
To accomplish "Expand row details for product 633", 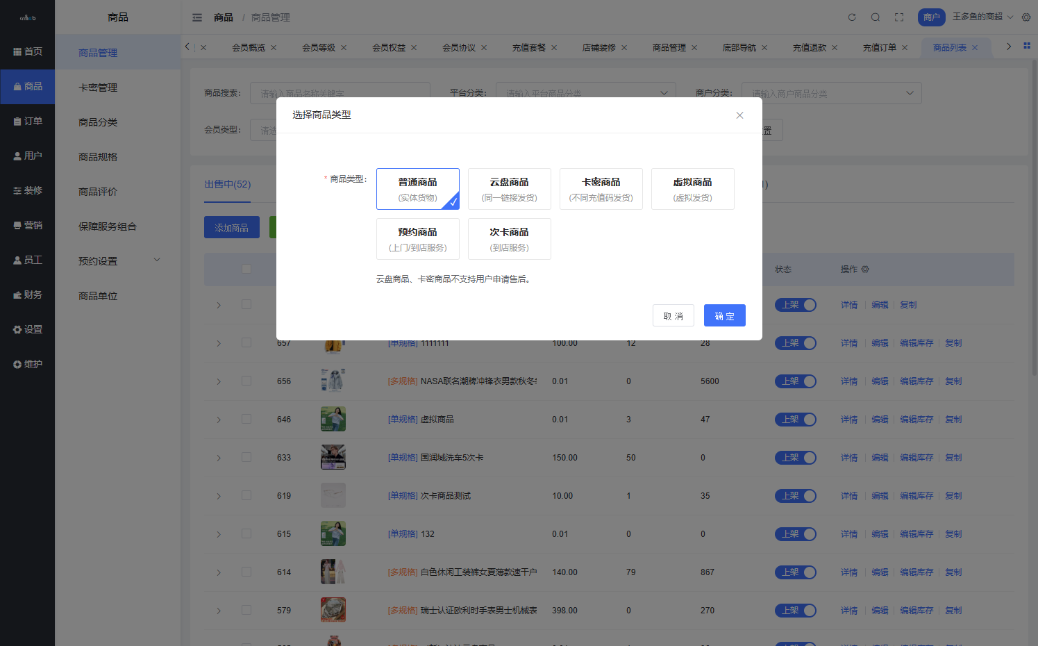I will 219,458.
